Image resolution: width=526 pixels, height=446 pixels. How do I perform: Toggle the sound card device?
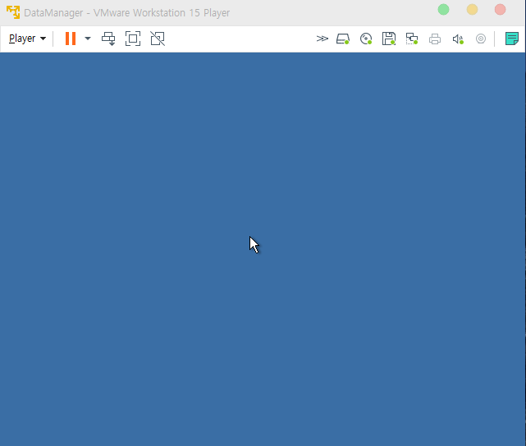tap(458, 39)
